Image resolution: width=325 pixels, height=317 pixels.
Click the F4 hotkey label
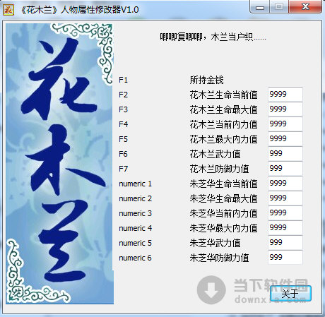tap(123, 124)
